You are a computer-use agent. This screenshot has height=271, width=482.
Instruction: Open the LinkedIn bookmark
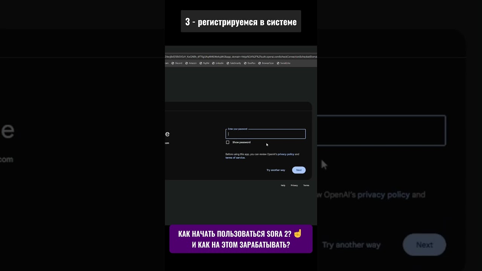(218, 63)
